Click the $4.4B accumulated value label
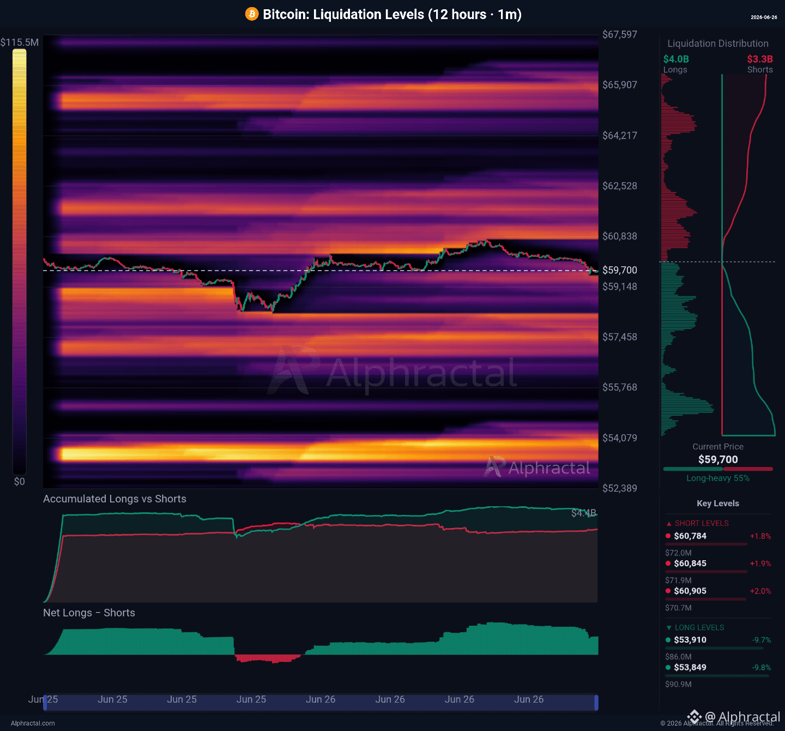Screen dimensions: 785x731 point(584,513)
